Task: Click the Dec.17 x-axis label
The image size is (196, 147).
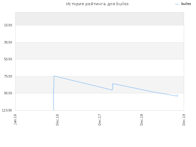Action: coord(100,120)
